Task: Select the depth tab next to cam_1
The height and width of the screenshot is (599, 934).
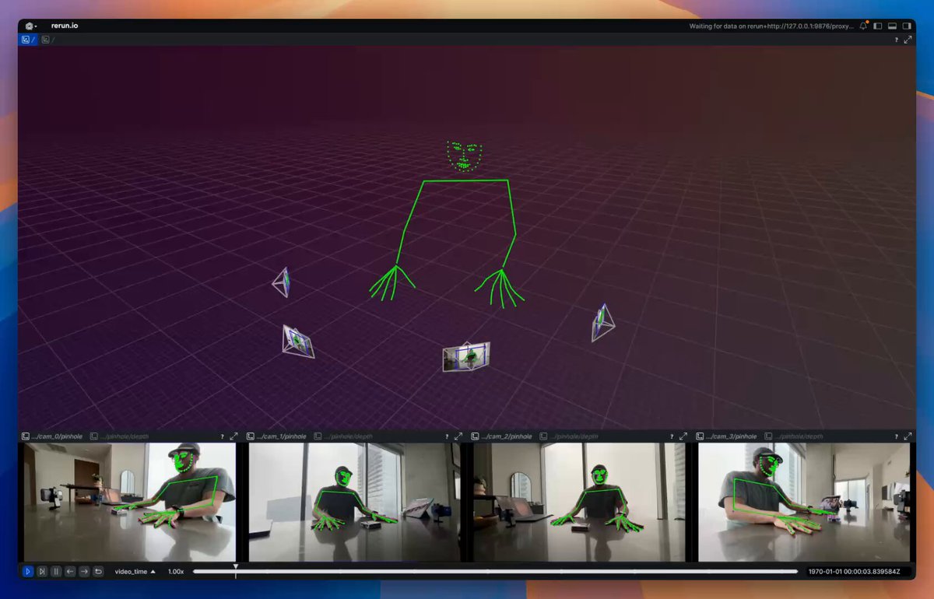Action: (342, 436)
